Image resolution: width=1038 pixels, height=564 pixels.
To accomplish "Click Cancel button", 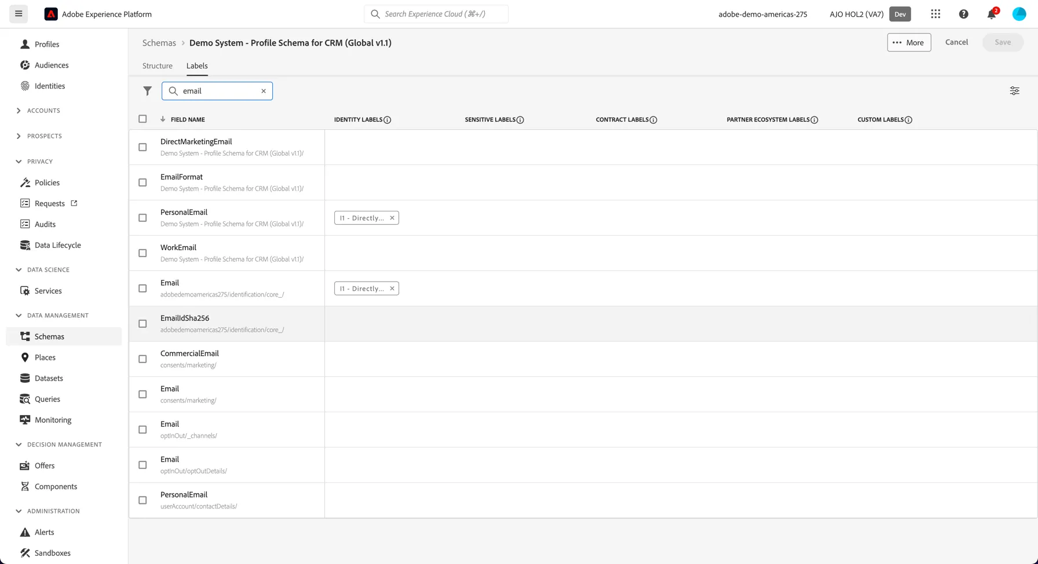I will 956,42.
